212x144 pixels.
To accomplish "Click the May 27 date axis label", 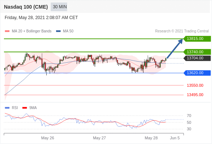I will click(x=100, y=138).
